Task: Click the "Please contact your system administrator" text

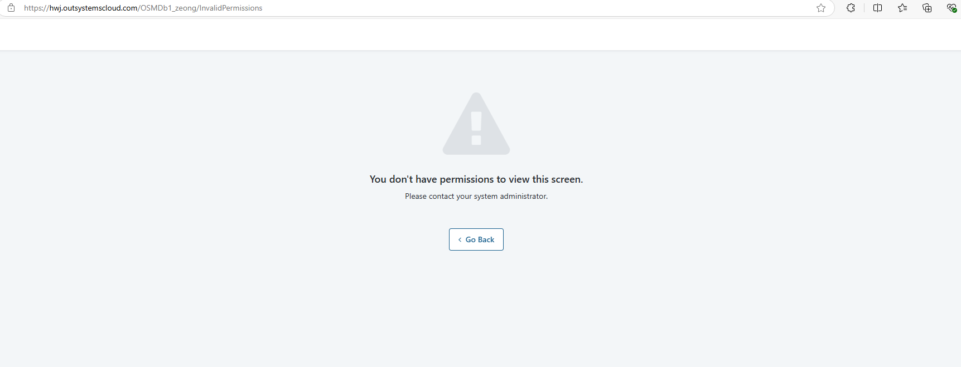Action: click(476, 196)
